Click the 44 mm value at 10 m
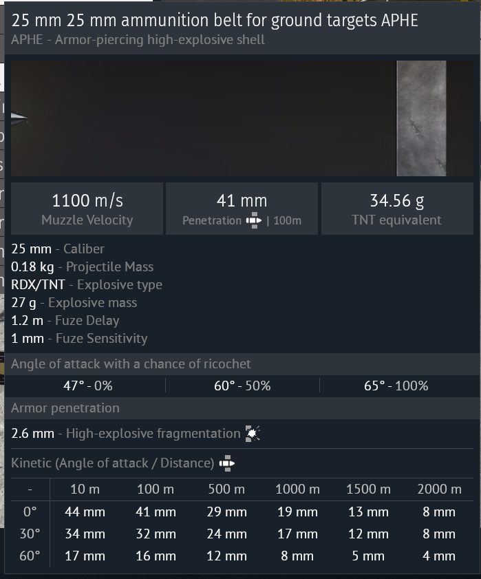The width and height of the screenshot is (481, 579). click(85, 512)
